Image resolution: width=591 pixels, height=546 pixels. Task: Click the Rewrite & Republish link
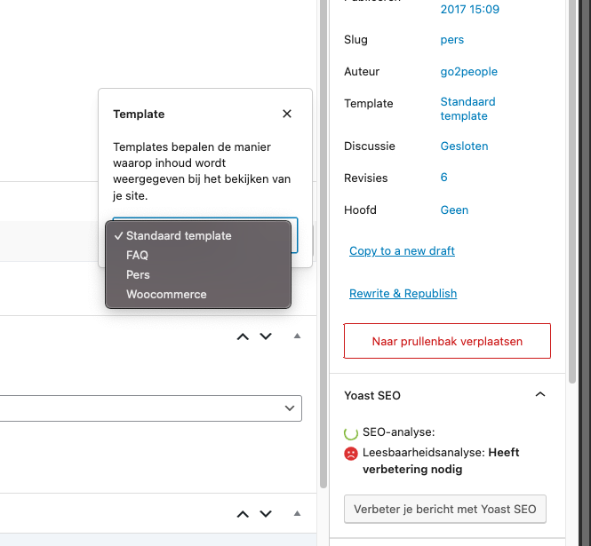point(403,294)
